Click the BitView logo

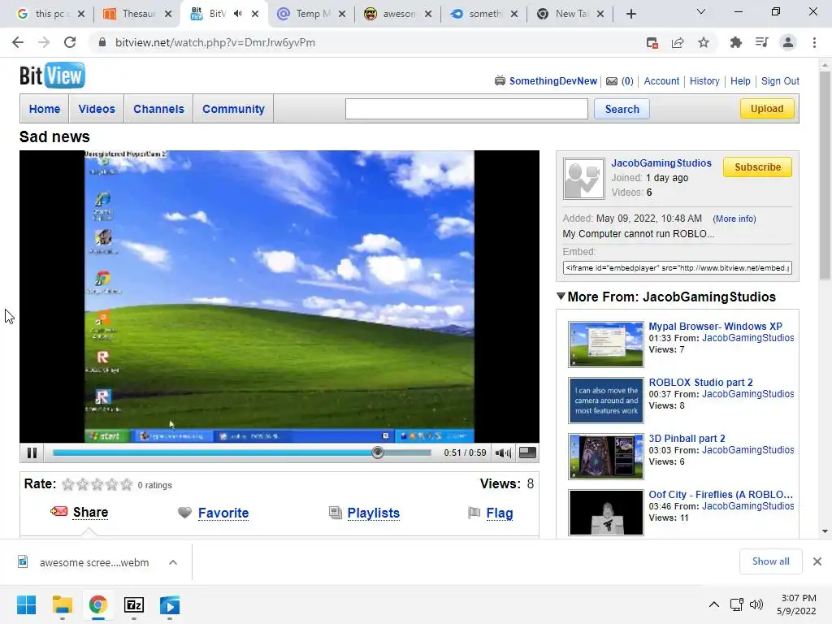tap(52, 76)
